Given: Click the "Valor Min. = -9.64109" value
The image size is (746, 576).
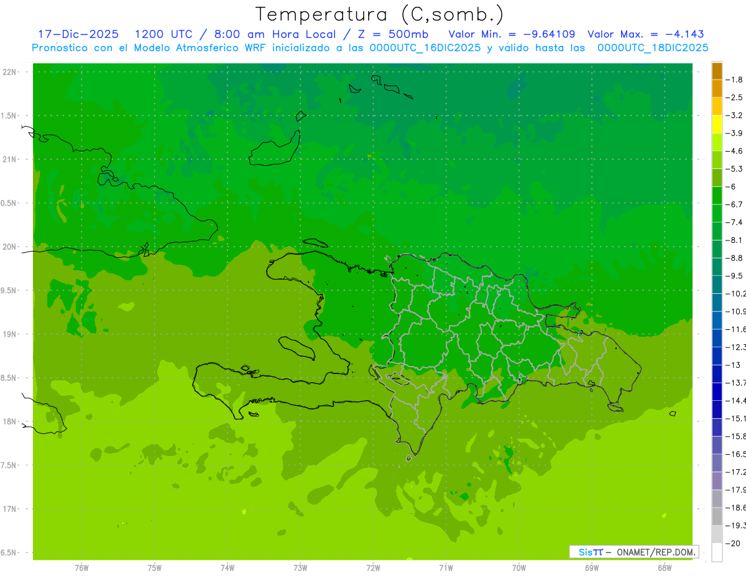Looking at the screenshot, I should [512, 34].
